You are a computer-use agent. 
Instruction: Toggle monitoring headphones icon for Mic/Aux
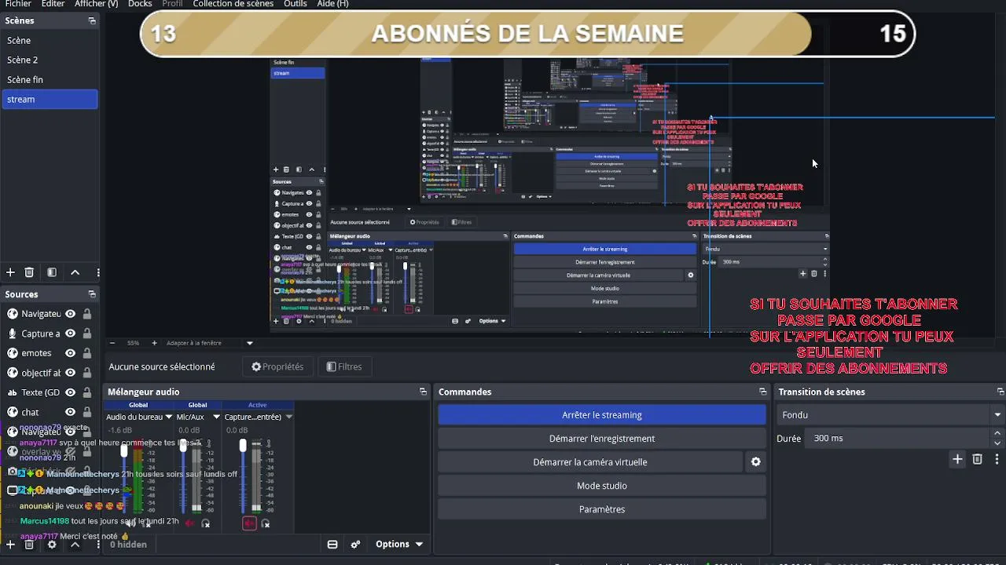pyautogui.click(x=206, y=523)
